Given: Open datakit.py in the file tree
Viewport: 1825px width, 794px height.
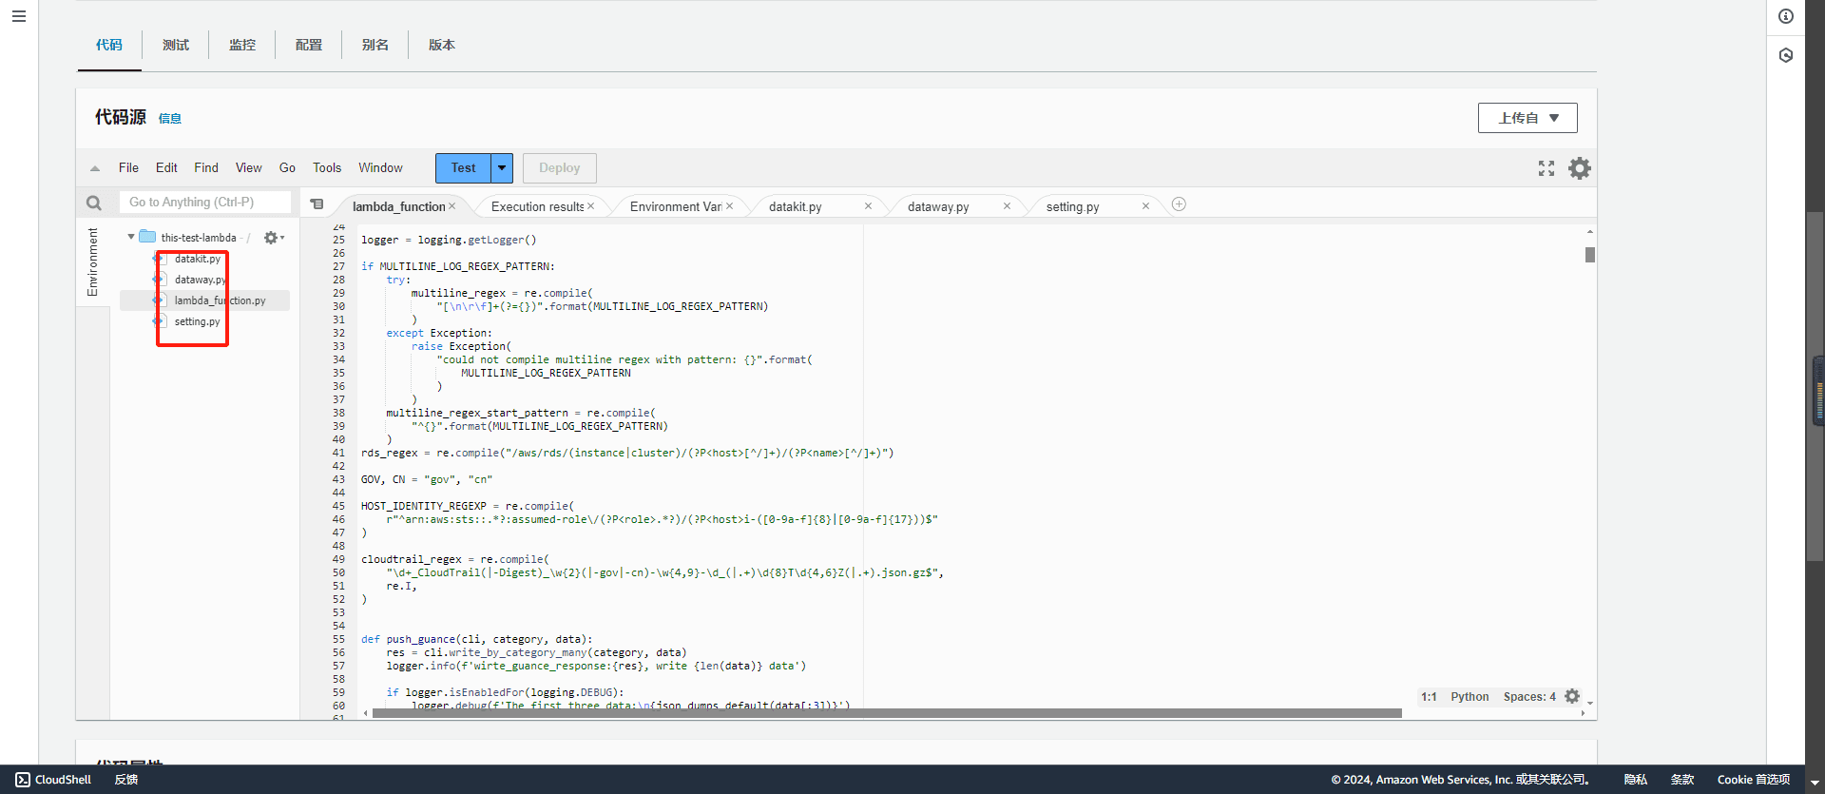Looking at the screenshot, I should click(x=197, y=259).
